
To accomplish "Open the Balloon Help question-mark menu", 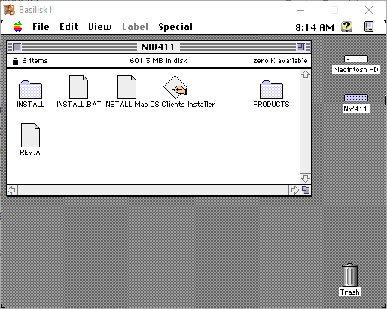I will [346, 26].
